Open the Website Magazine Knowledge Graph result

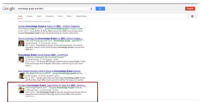tap(49, 26)
